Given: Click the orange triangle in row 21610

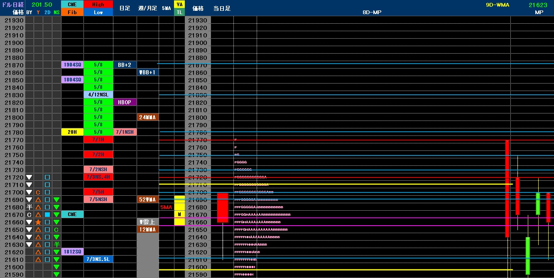Looking at the screenshot, I should (38, 260).
